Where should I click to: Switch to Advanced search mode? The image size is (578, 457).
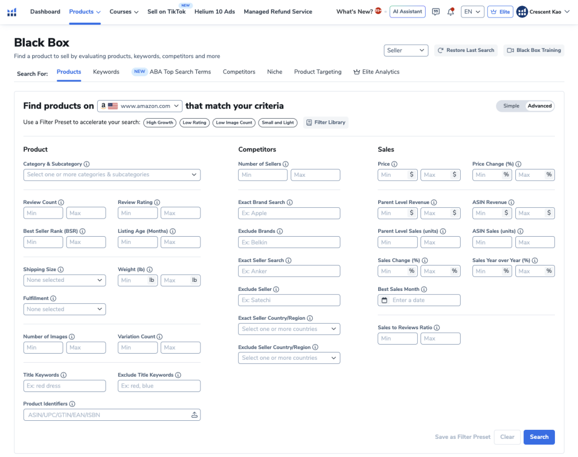[x=540, y=106]
